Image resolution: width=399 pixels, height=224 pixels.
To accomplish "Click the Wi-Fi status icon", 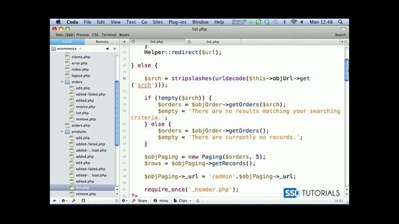I will pyautogui.click(x=294, y=22).
